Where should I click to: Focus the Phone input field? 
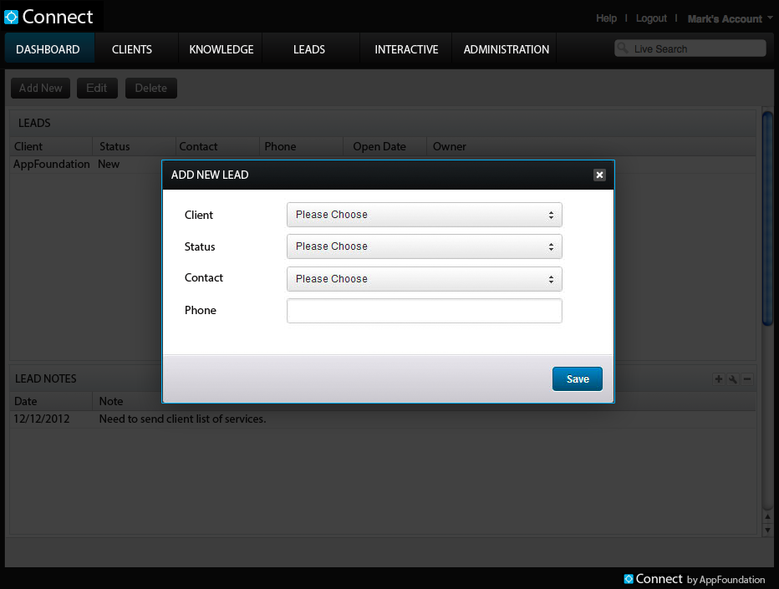tap(425, 311)
